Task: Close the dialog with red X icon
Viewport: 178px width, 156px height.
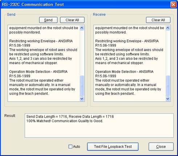Action: point(173,5)
